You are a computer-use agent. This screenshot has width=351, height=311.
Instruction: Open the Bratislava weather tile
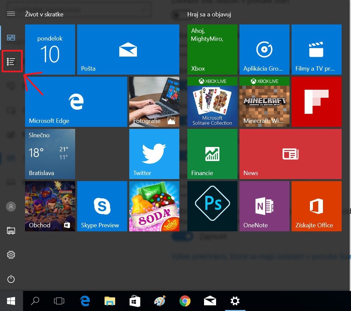[50, 154]
